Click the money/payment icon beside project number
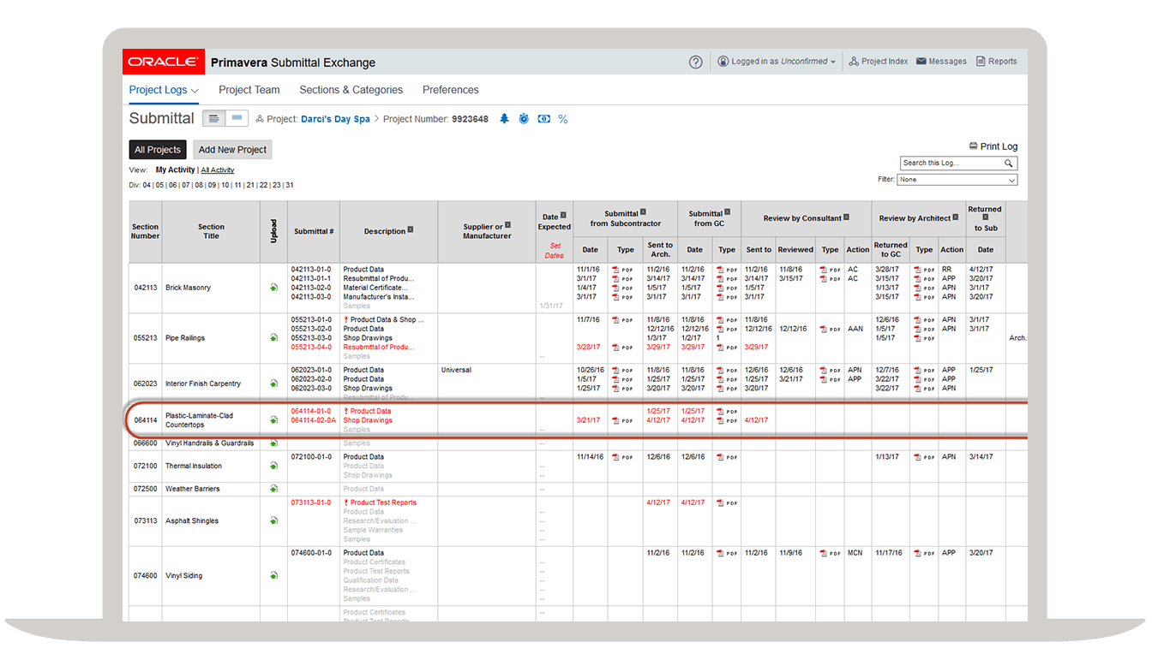 click(543, 119)
